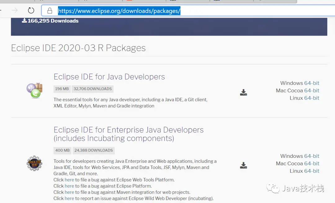Click the Java EE IDE gear logo

pyautogui.click(x=34, y=163)
